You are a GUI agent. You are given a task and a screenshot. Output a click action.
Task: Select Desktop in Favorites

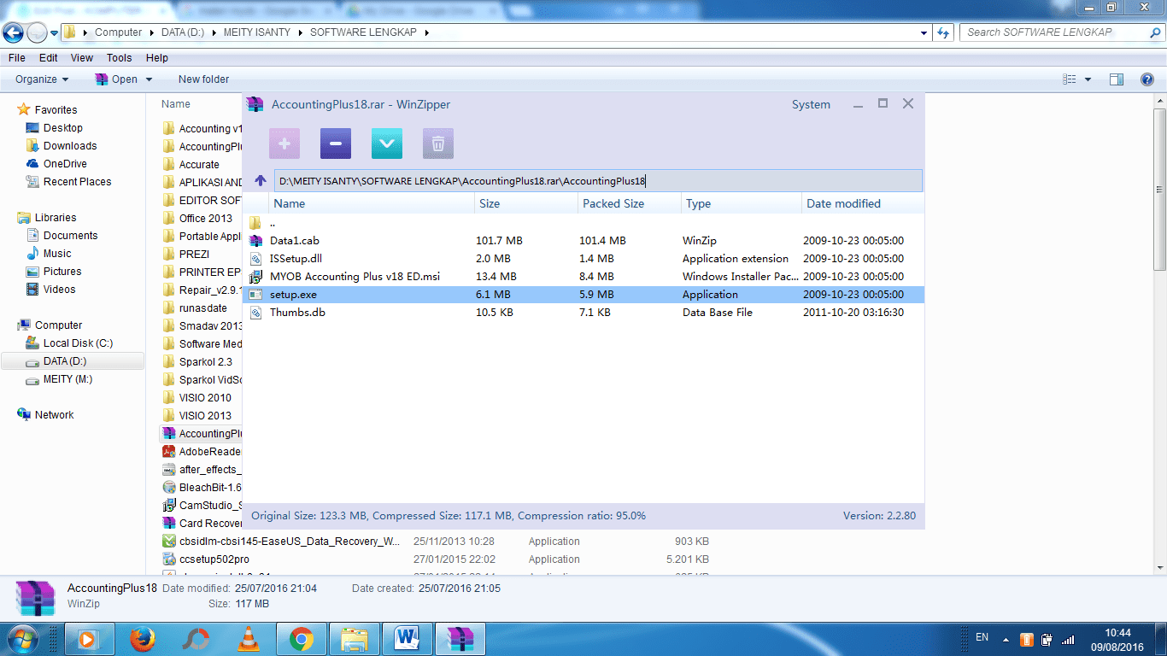(63, 128)
